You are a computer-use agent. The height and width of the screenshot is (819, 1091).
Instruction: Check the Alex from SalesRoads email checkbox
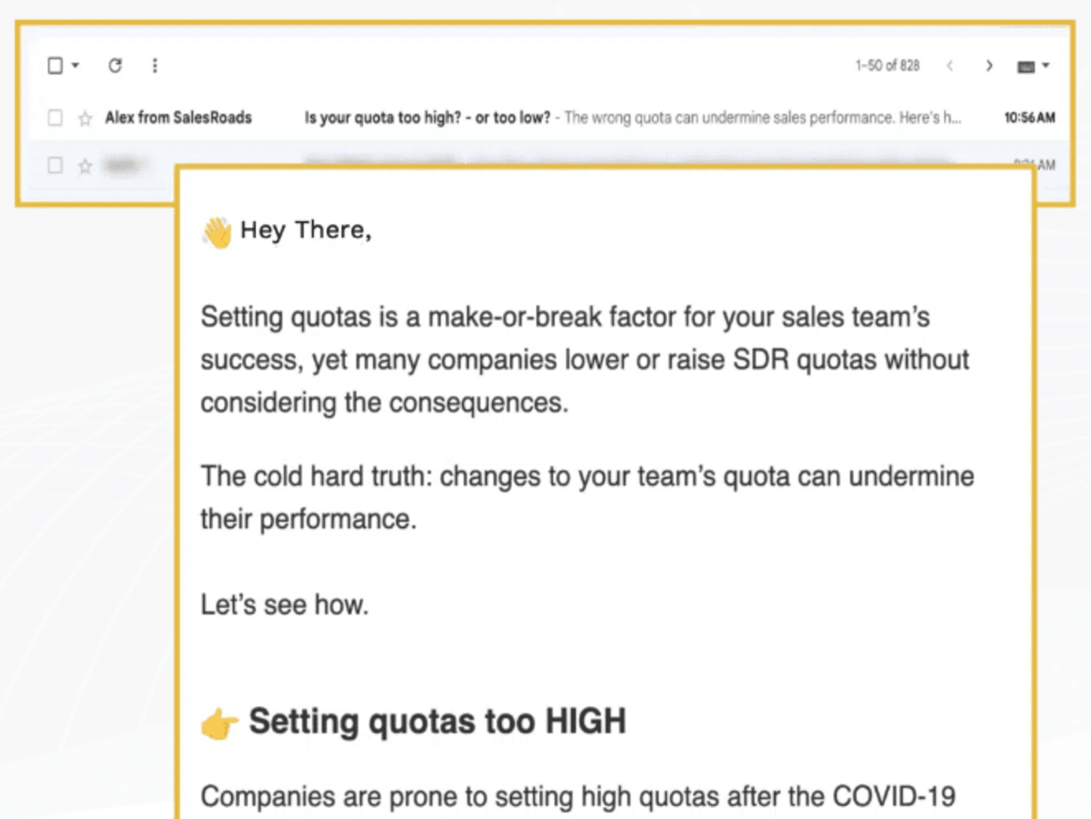pyautogui.click(x=55, y=118)
